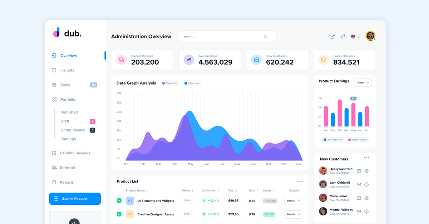
Task: Email Henry Rashford via envelope icon
Action: tap(359, 171)
